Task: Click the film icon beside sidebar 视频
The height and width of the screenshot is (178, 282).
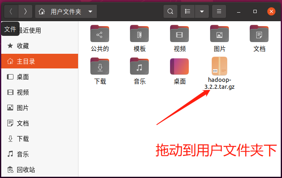Action: [10, 92]
